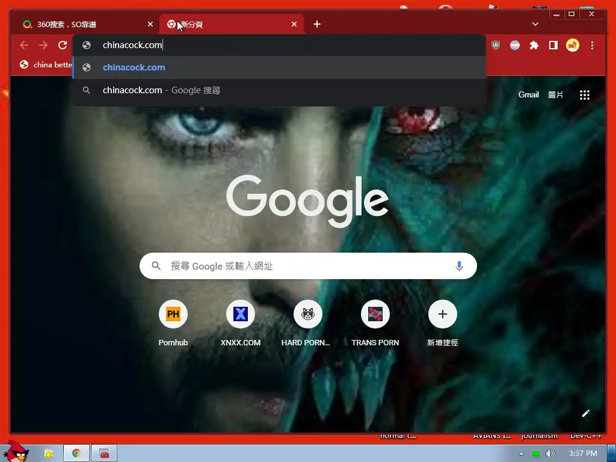Click the green monitor tray icon

[x=536, y=454]
